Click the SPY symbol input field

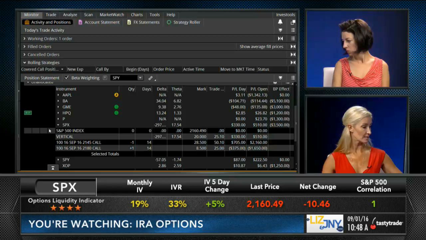pyautogui.click(x=124, y=78)
